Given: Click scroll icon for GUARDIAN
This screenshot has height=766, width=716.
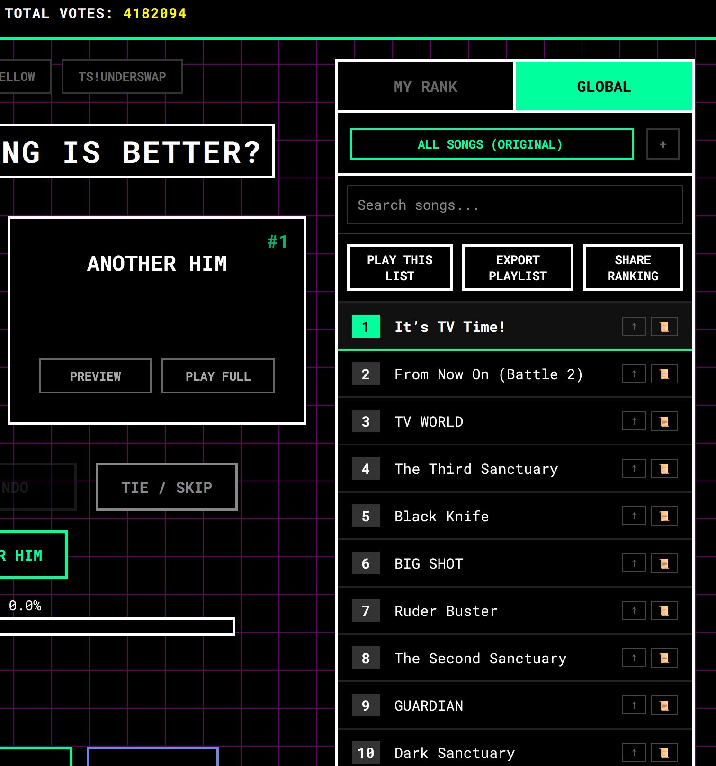Looking at the screenshot, I should pos(664,705).
